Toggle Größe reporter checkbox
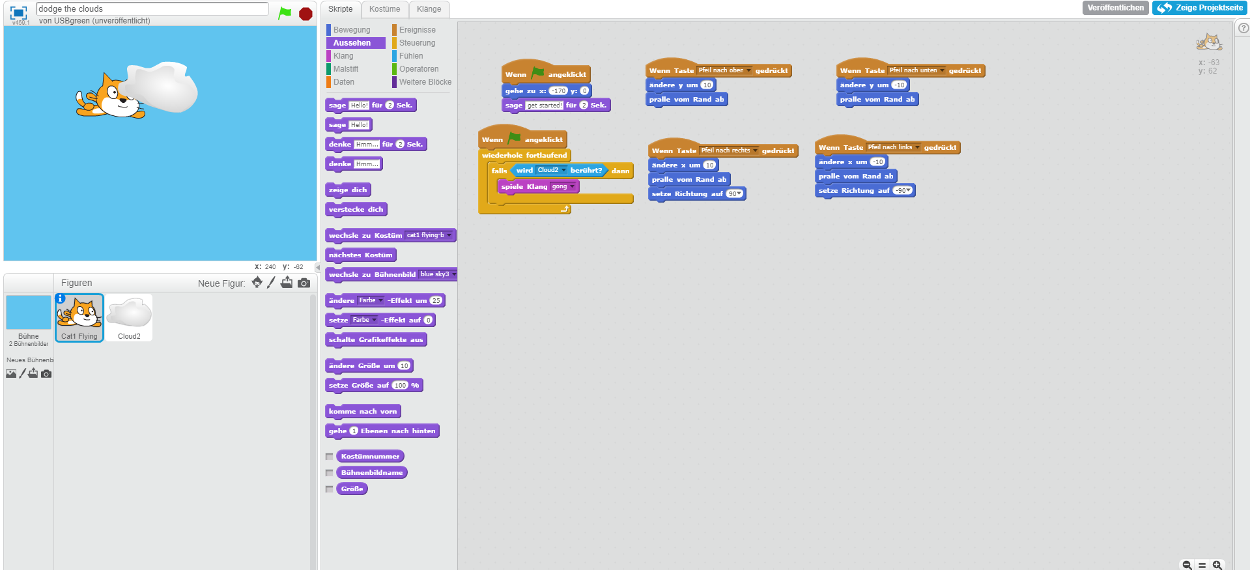 coord(329,489)
